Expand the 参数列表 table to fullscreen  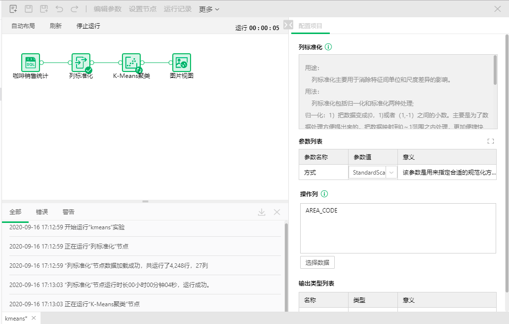pos(490,142)
